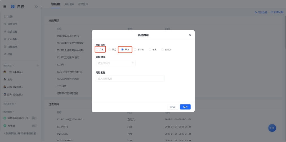Screen dimensions: 286x142
Task: Click the 2026年5月 past cycle
Action: tap(62, 127)
